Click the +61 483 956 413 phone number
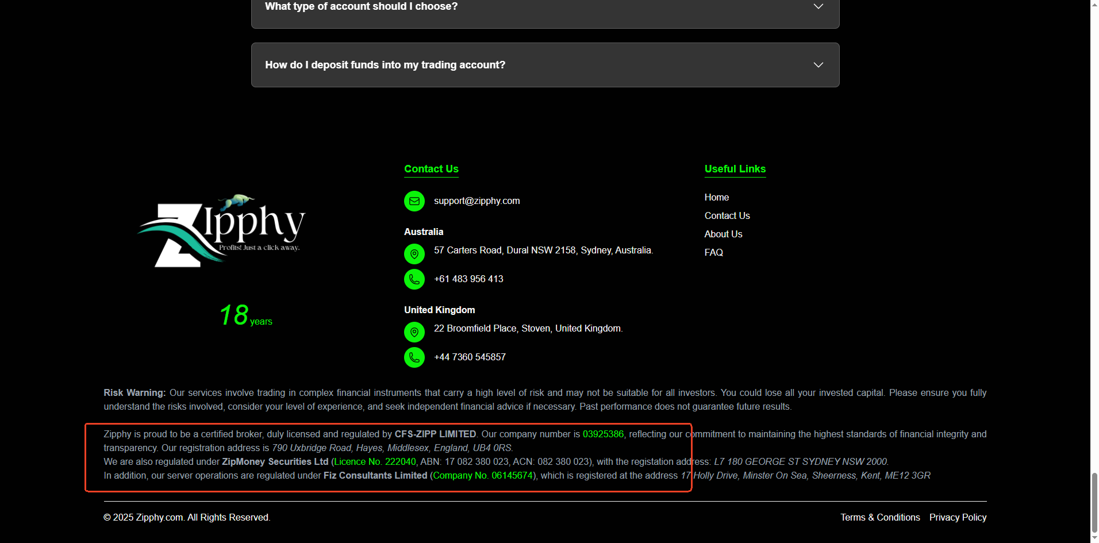 click(x=468, y=279)
